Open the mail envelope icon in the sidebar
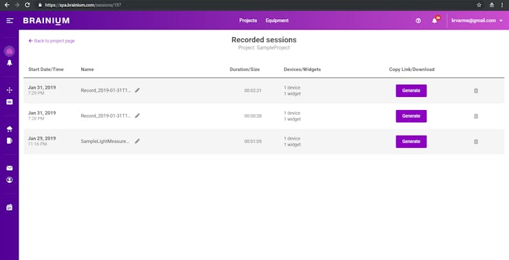The height and width of the screenshot is (260, 509). (10, 168)
